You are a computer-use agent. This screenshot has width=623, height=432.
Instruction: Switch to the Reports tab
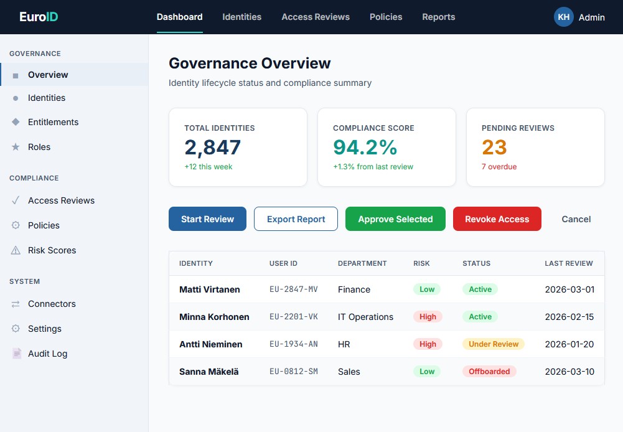click(x=439, y=17)
